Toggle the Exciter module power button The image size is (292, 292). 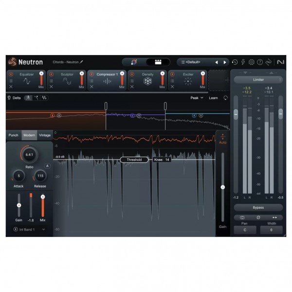point(172,74)
